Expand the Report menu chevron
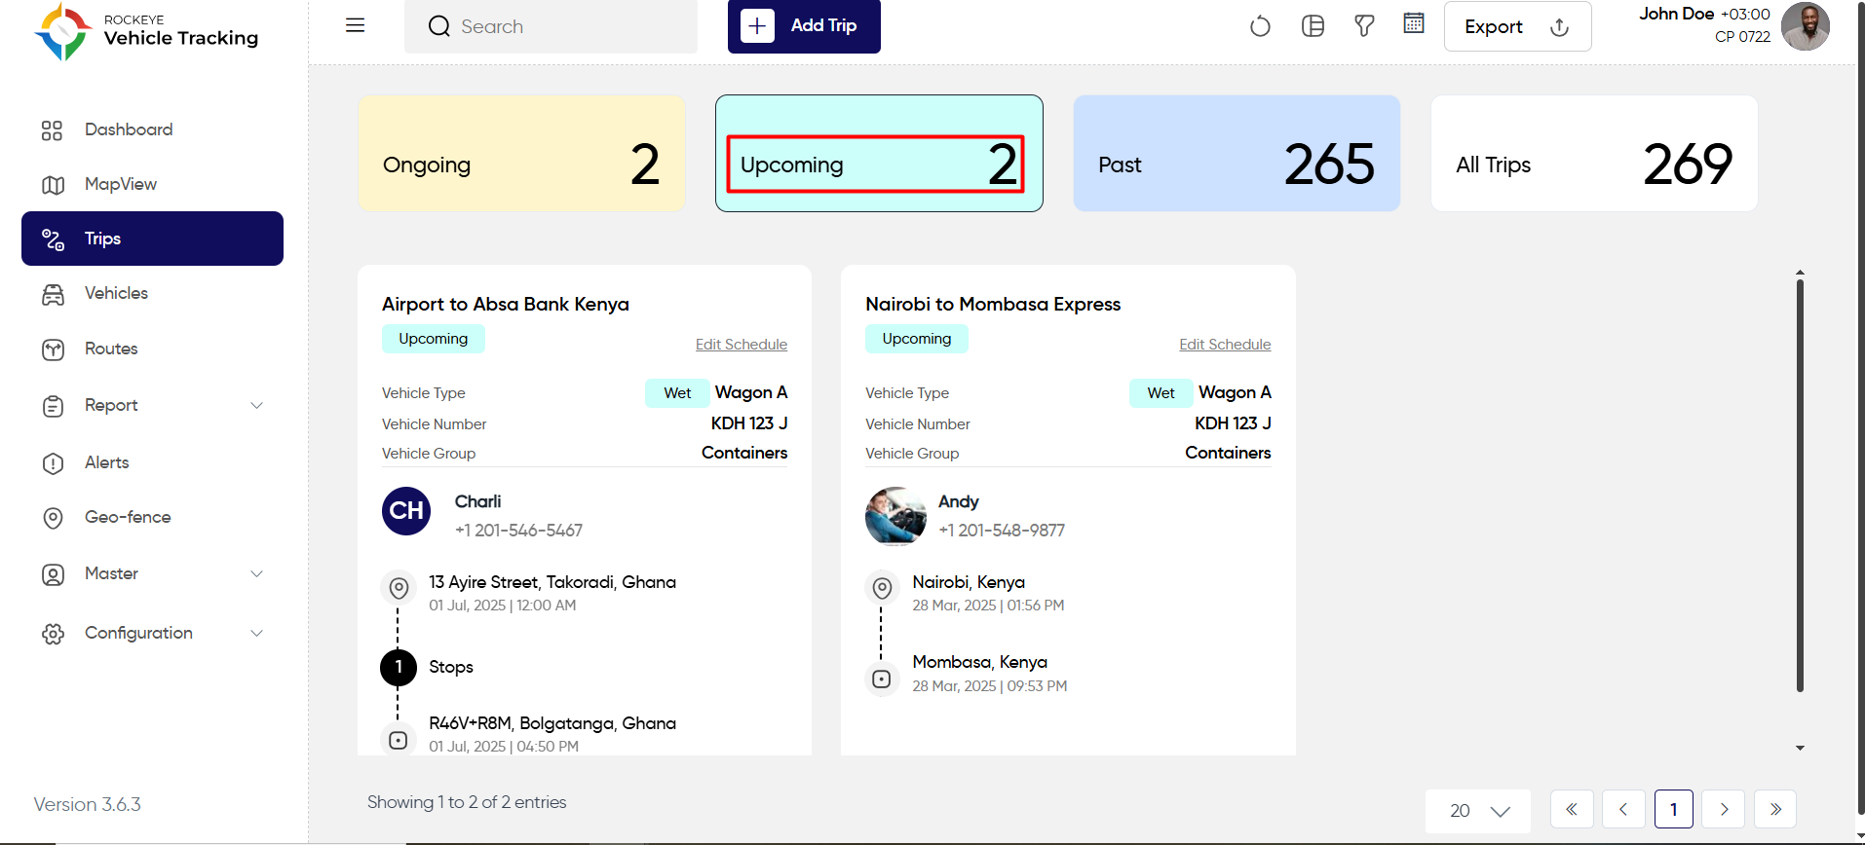This screenshot has height=845, width=1865. [257, 405]
